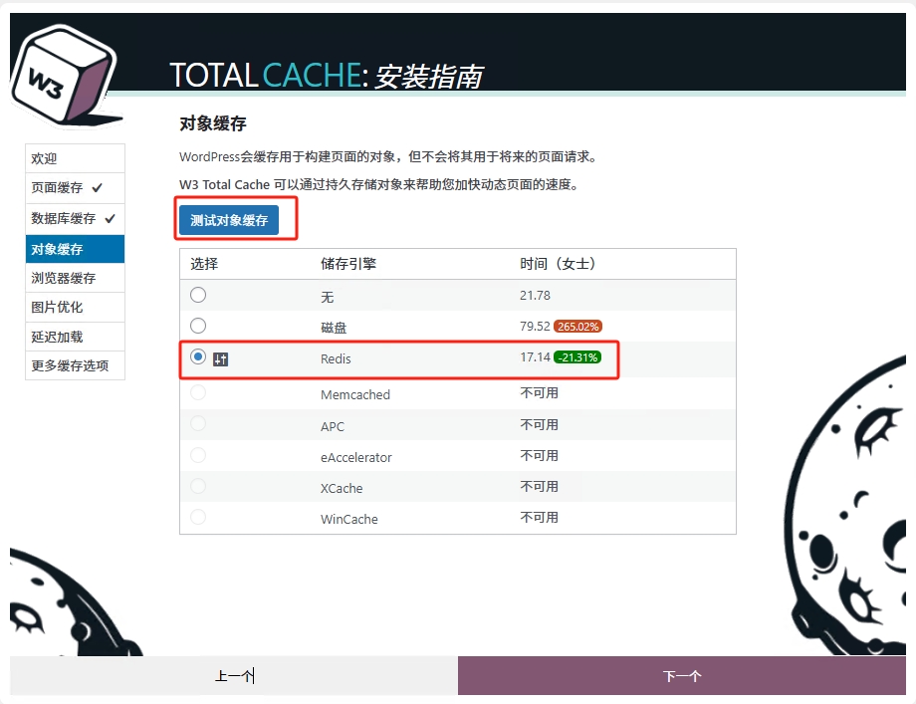Viewport: 916px width, 704px height.
Task: Select the 磁盘 disk storage engine radio
Action: (x=198, y=326)
